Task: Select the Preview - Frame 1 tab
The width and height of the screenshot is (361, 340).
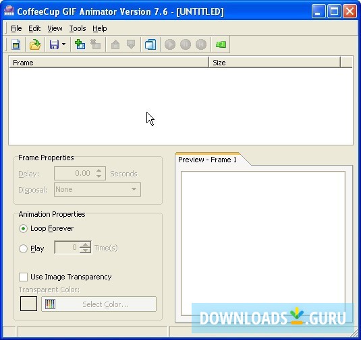Action: (x=207, y=160)
